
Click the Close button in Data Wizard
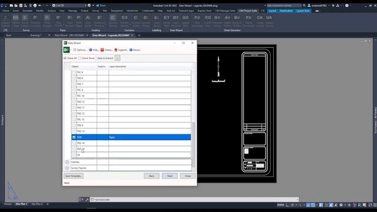click(188, 176)
